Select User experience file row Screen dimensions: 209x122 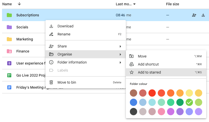[31, 63]
